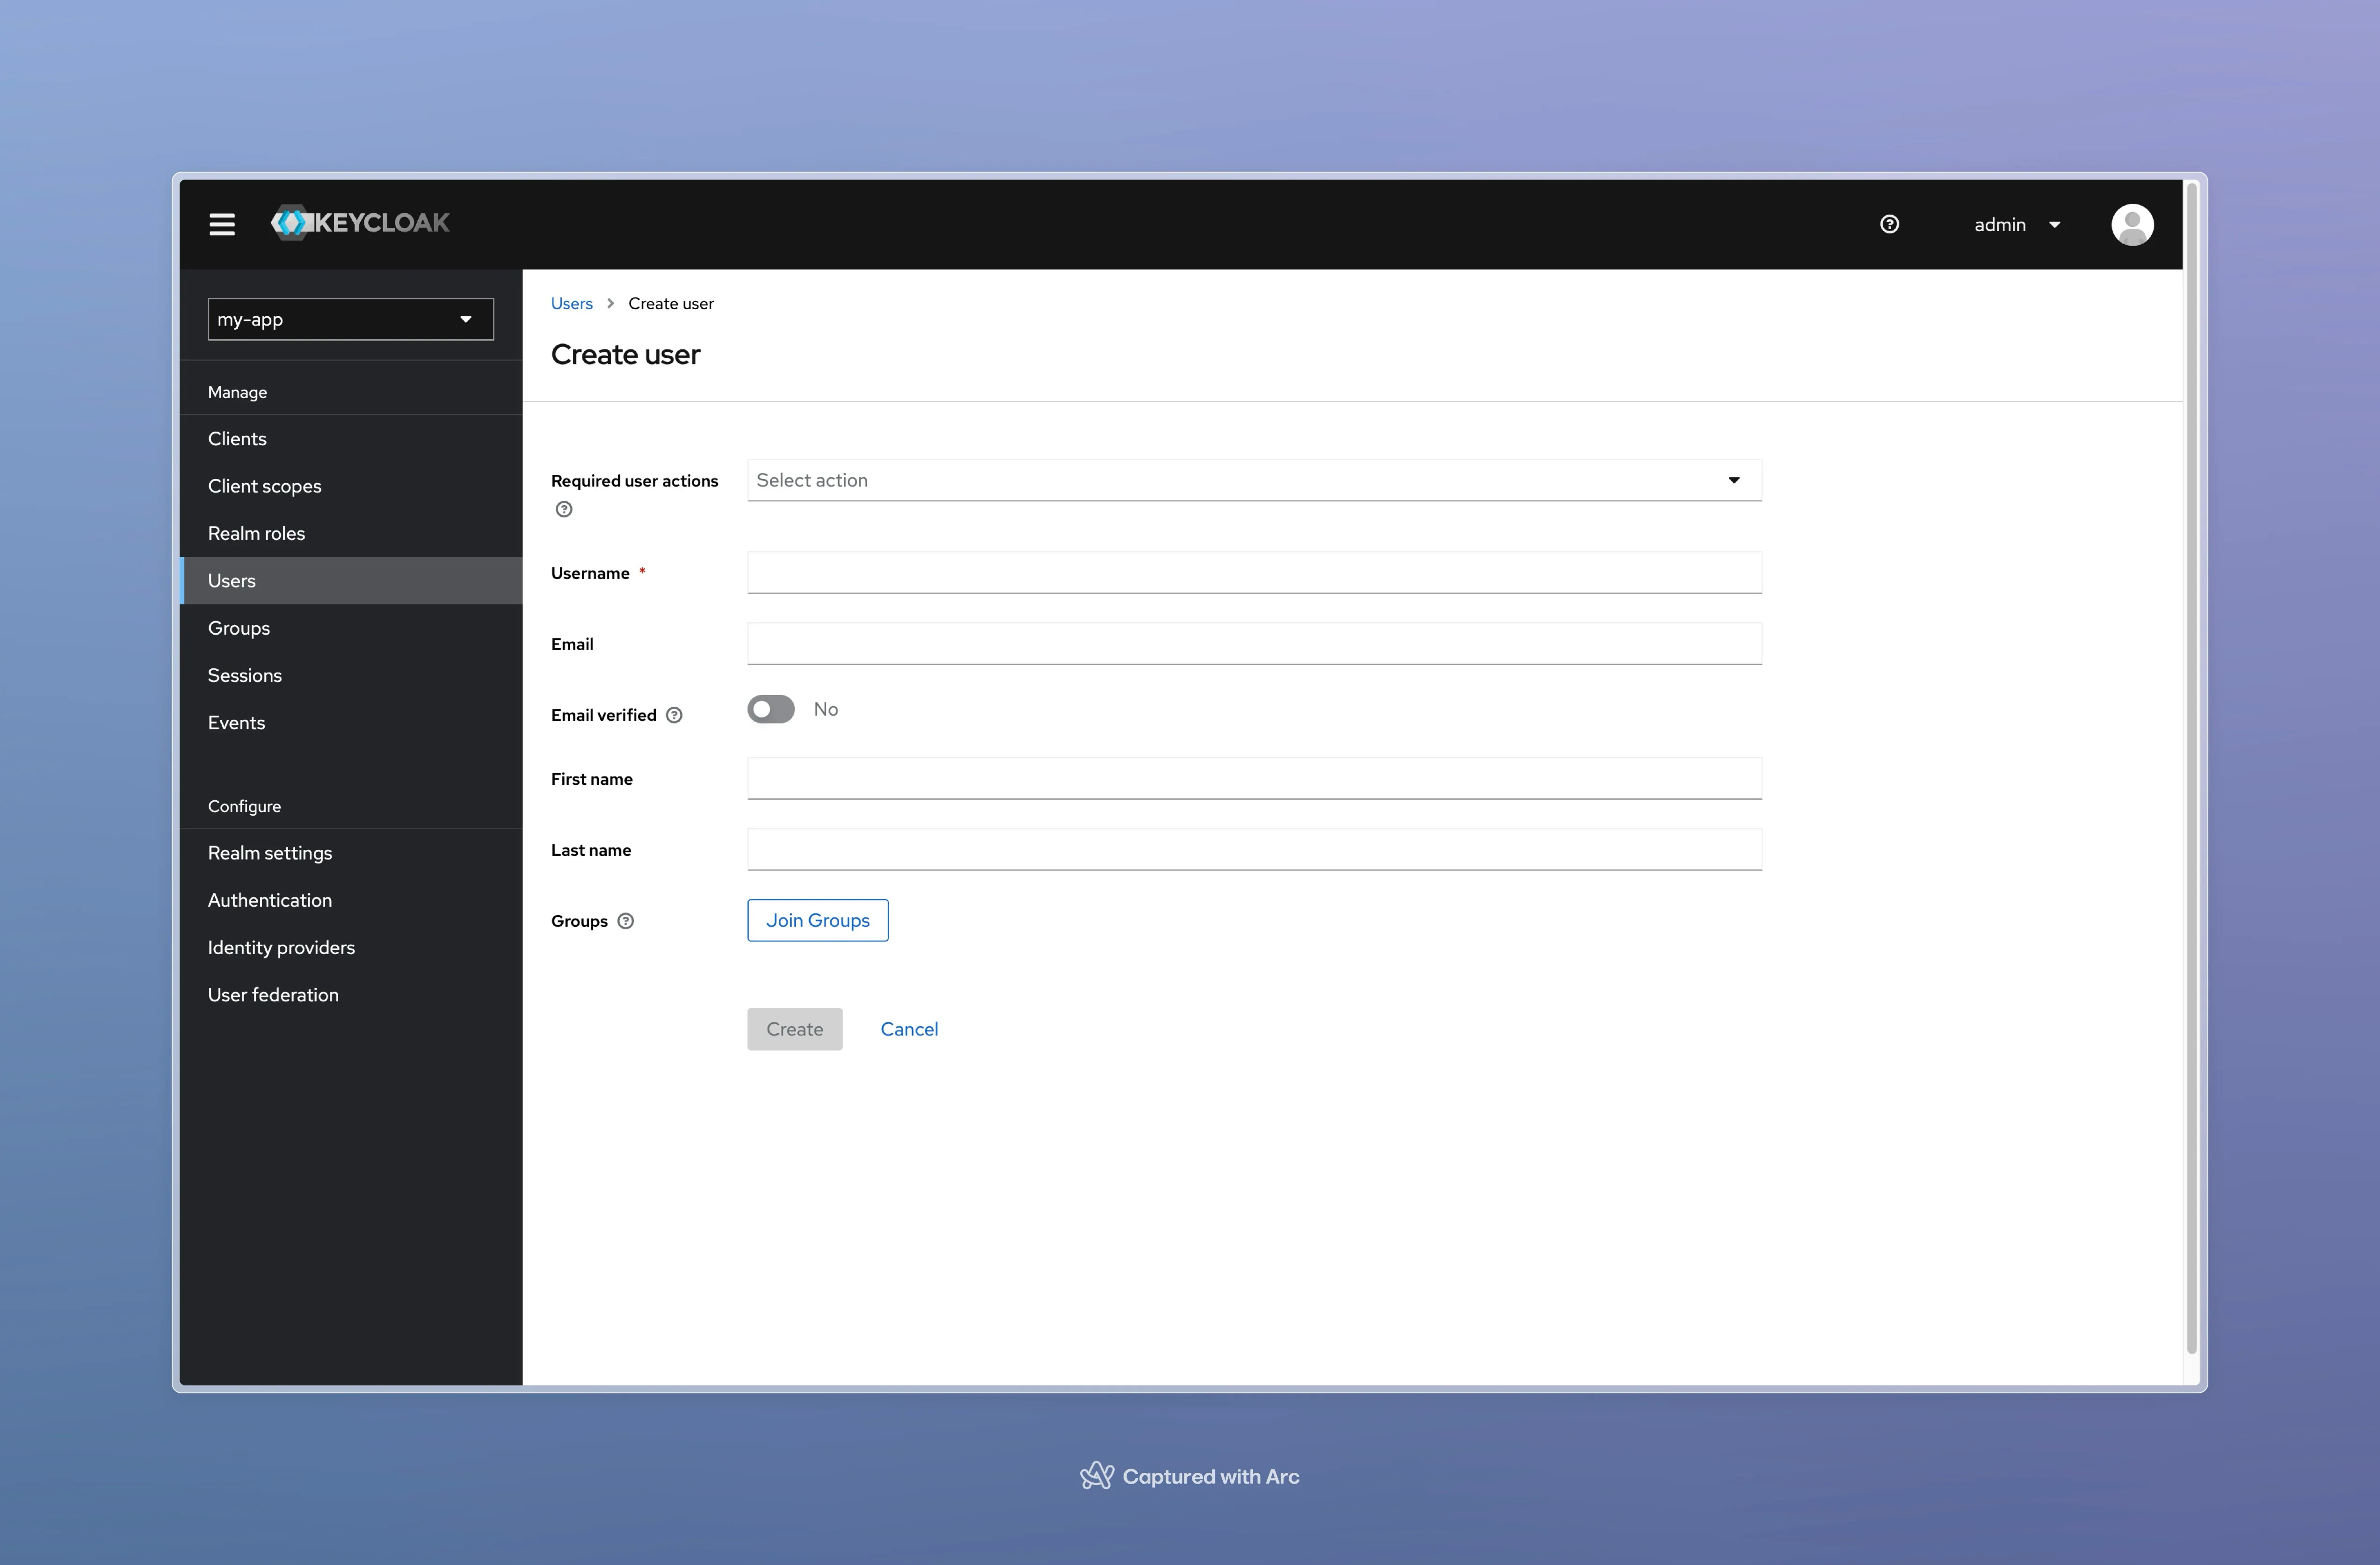This screenshot has height=1565, width=2380.
Task: Open the hamburger navigation menu
Action: (222, 224)
